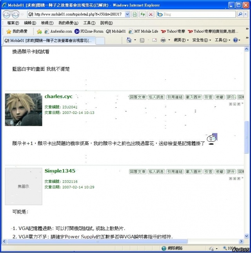251x253 pixels.
Task: Click the Compatibility View icon
Action: click(x=135, y=15)
